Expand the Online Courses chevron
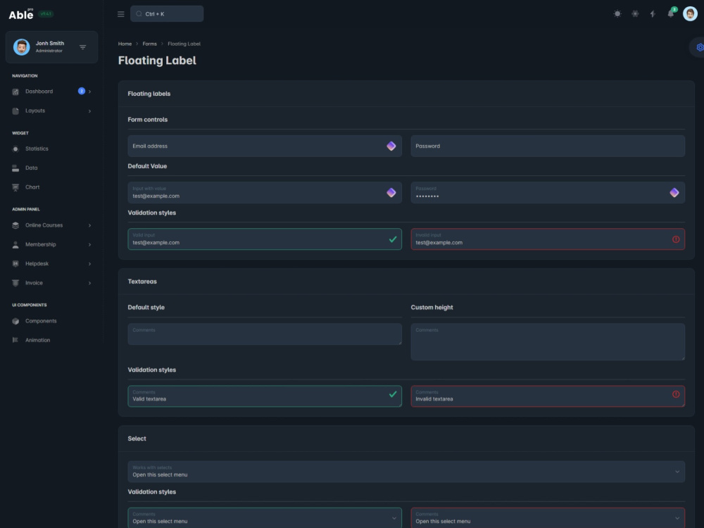This screenshot has height=528, width=704. click(90, 225)
